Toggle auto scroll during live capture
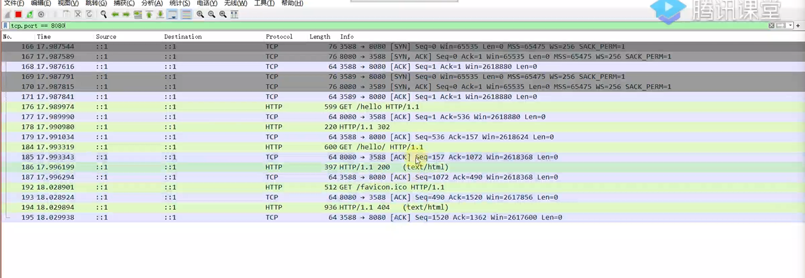This screenshot has width=805, height=278. pos(172,14)
